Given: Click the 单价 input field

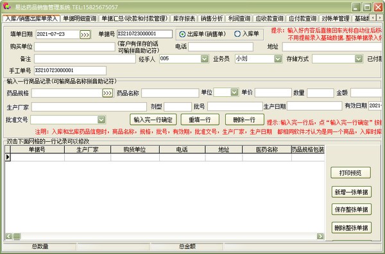Looking at the screenshot, I should pyautogui.click(x=273, y=93).
